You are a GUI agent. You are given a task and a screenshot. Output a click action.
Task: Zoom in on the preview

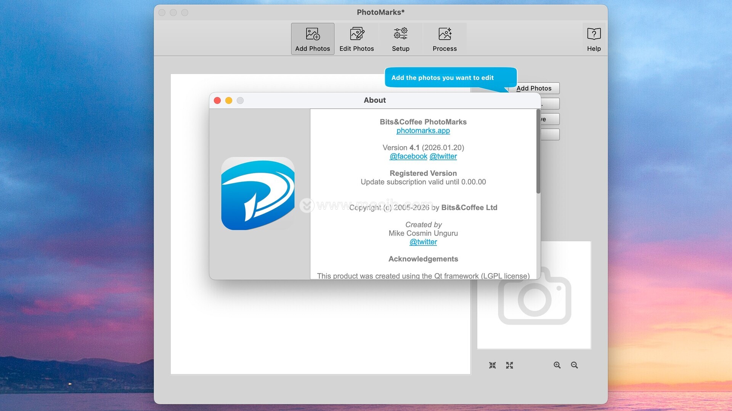click(x=557, y=365)
